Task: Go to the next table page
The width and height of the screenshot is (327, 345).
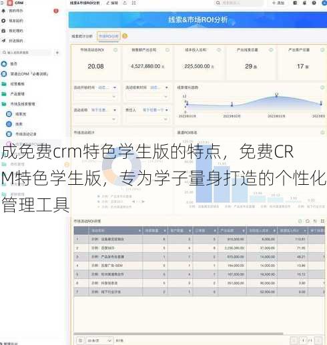Action: click(x=318, y=340)
